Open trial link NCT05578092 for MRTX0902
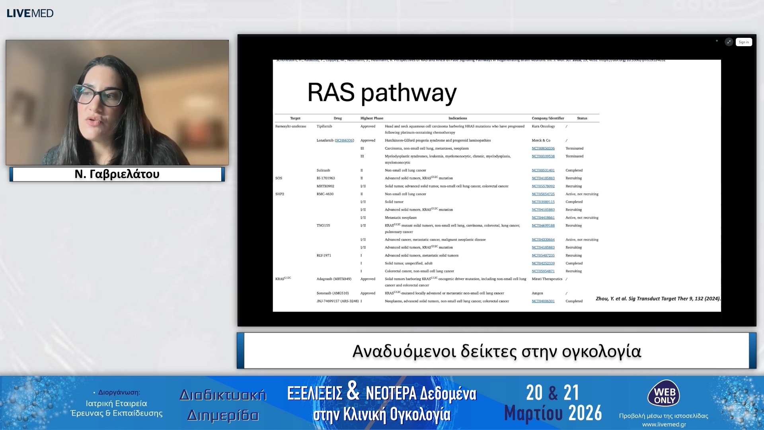The height and width of the screenshot is (430, 764). (543, 186)
